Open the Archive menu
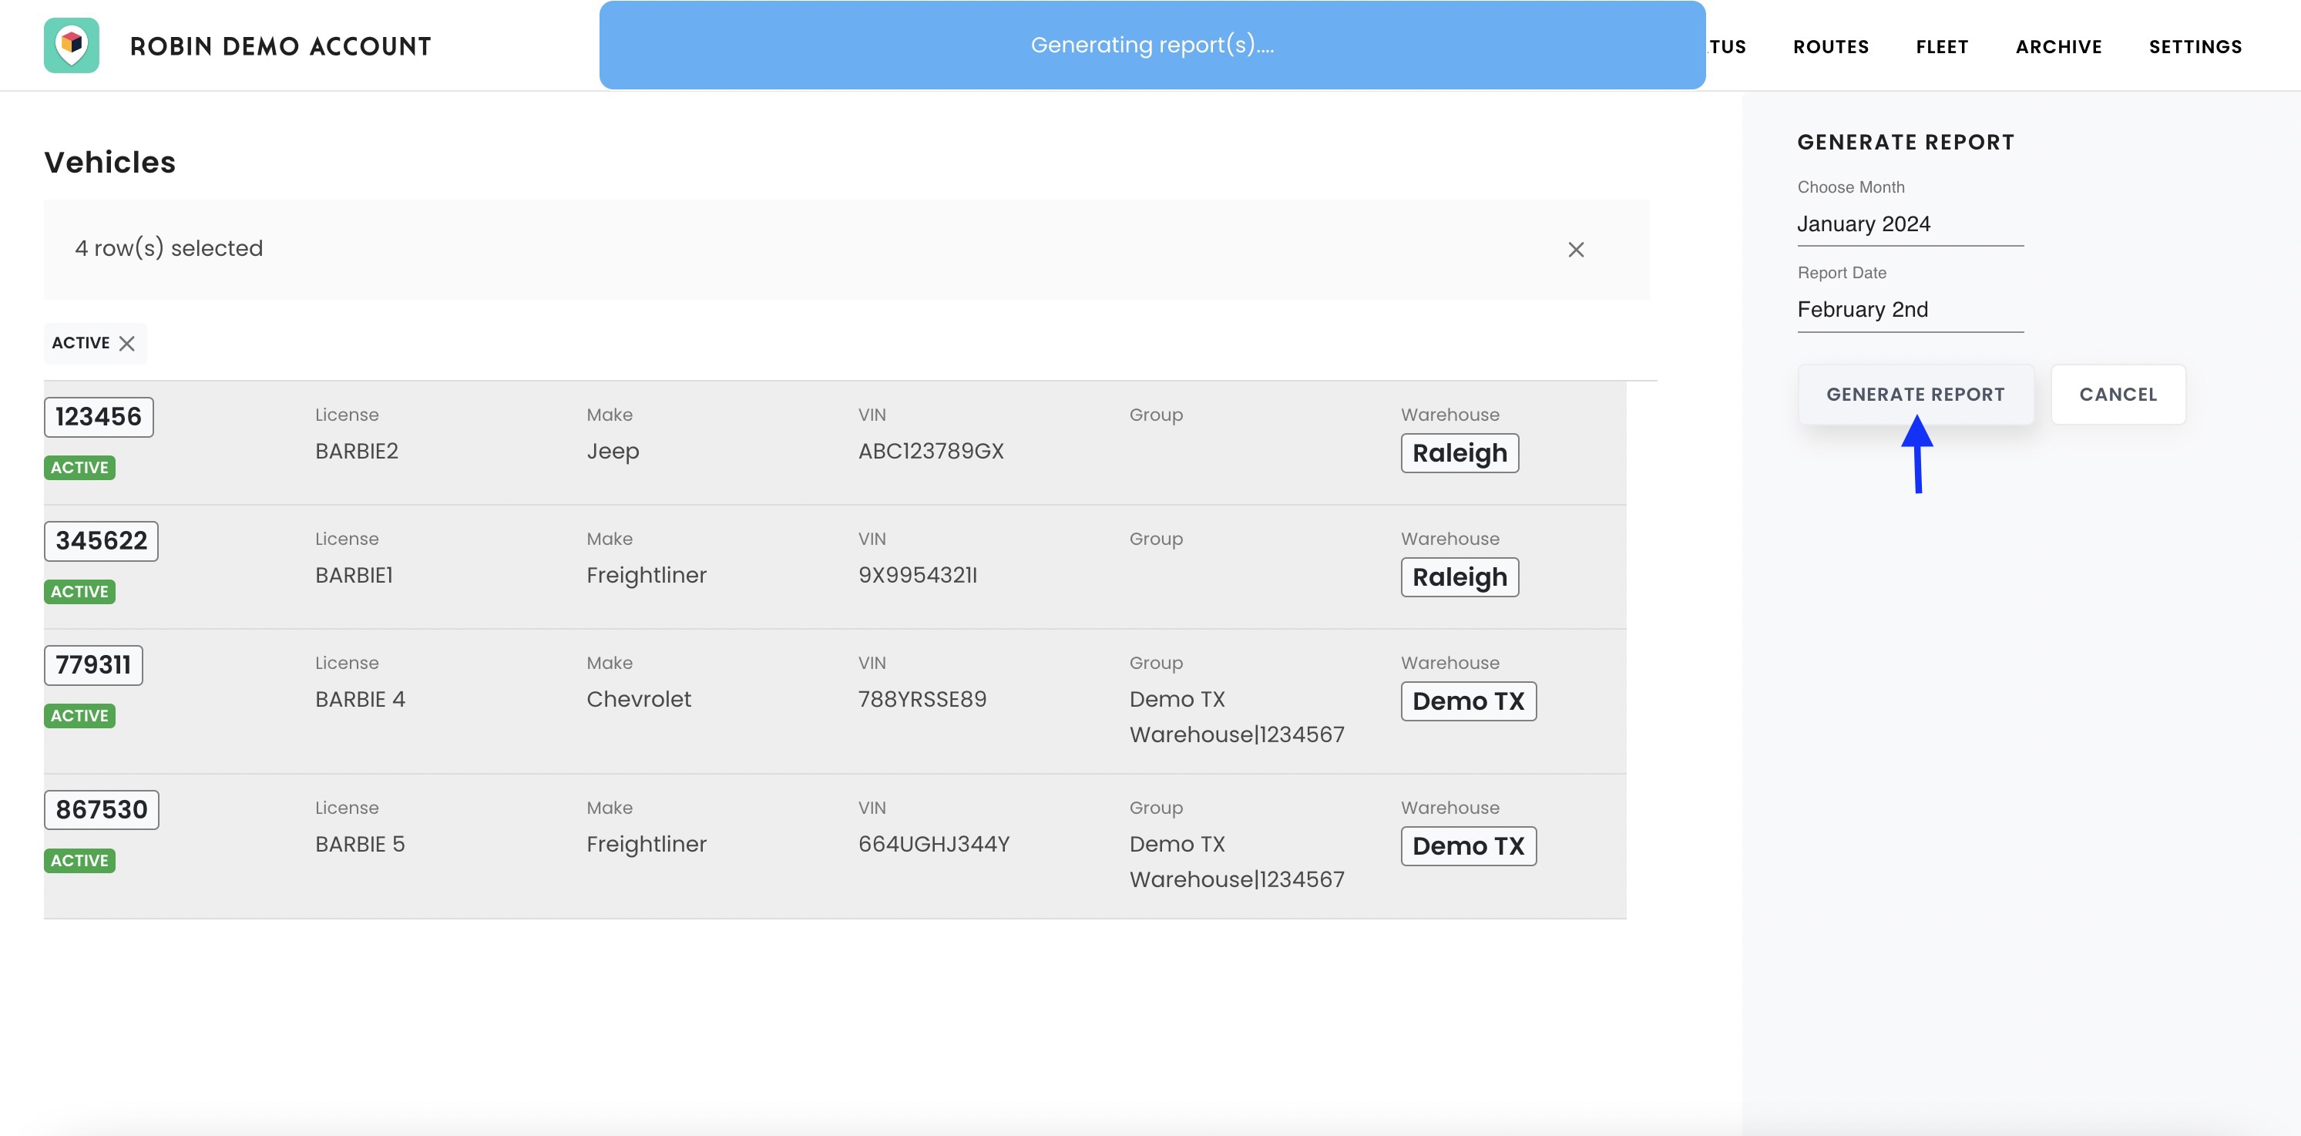Viewport: 2301px width, 1136px height. tap(2058, 46)
